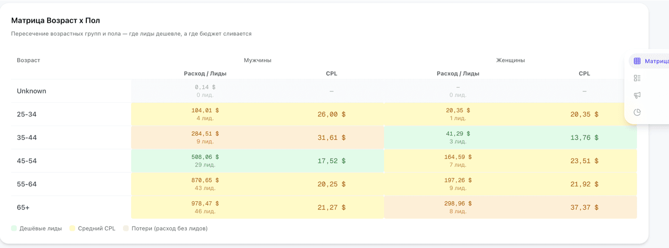Click the 978,47 $ spend cell

[205, 204]
